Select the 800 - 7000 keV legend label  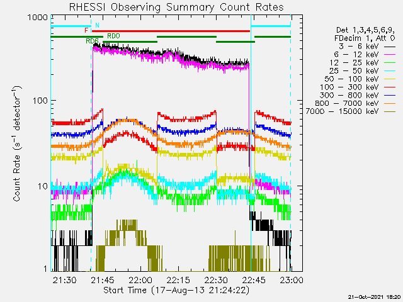[x=347, y=103]
